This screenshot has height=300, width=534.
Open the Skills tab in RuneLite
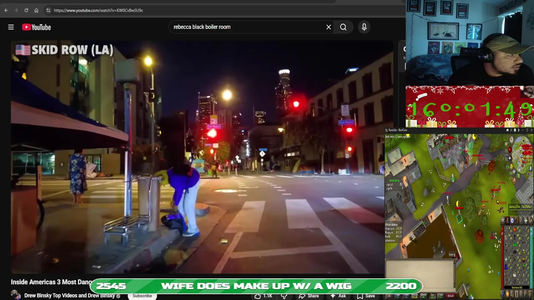(508, 220)
